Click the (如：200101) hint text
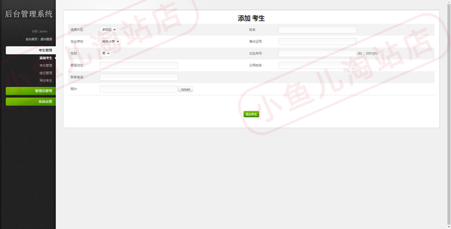The image size is (451, 229). 368,53
